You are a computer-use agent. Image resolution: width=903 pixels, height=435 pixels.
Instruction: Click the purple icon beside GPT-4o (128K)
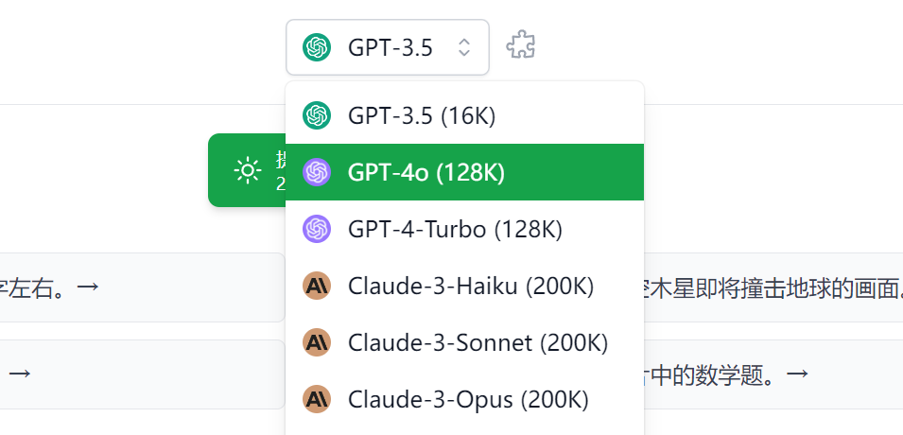pyautogui.click(x=317, y=172)
